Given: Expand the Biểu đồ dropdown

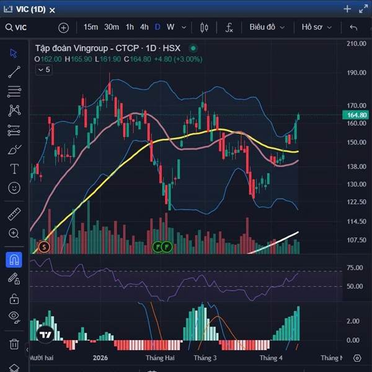Looking at the screenshot, I should 267,27.
